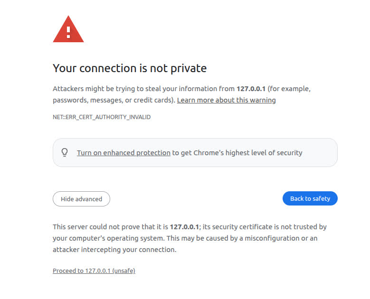Click the "passwords, messages, or credit cards" text
The image size is (370, 299).
click(x=113, y=100)
